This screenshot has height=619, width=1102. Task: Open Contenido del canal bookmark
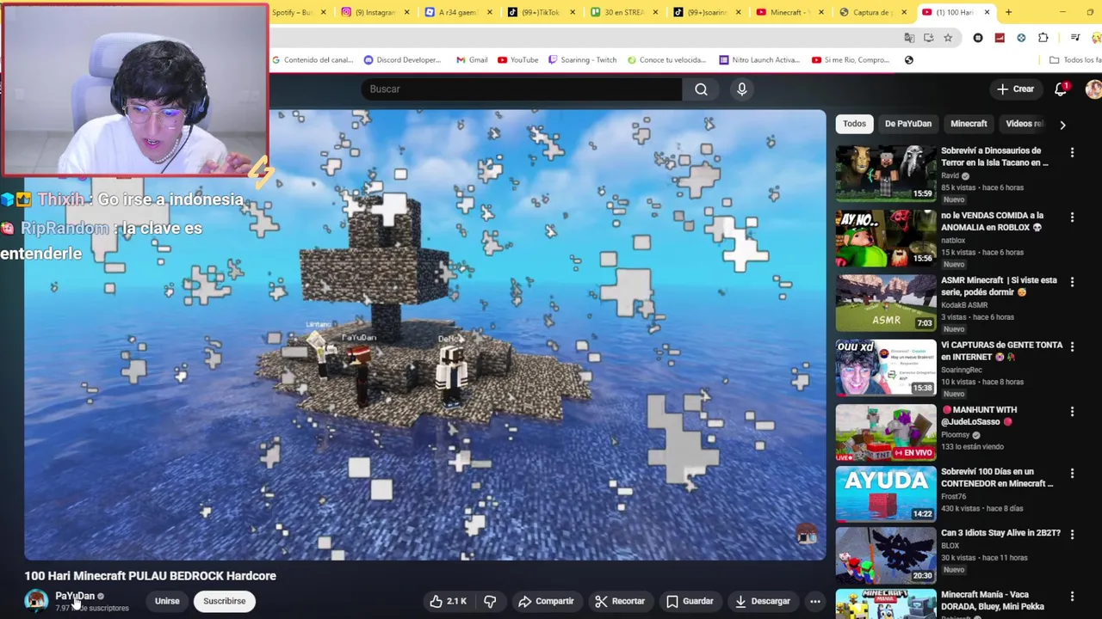[x=313, y=60]
